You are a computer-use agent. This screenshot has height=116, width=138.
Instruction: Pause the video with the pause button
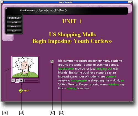[13, 80]
